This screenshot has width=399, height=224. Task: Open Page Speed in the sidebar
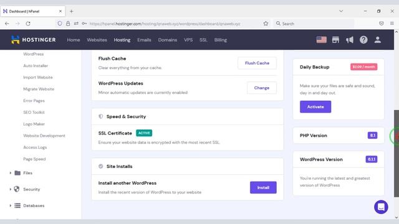(x=34, y=159)
